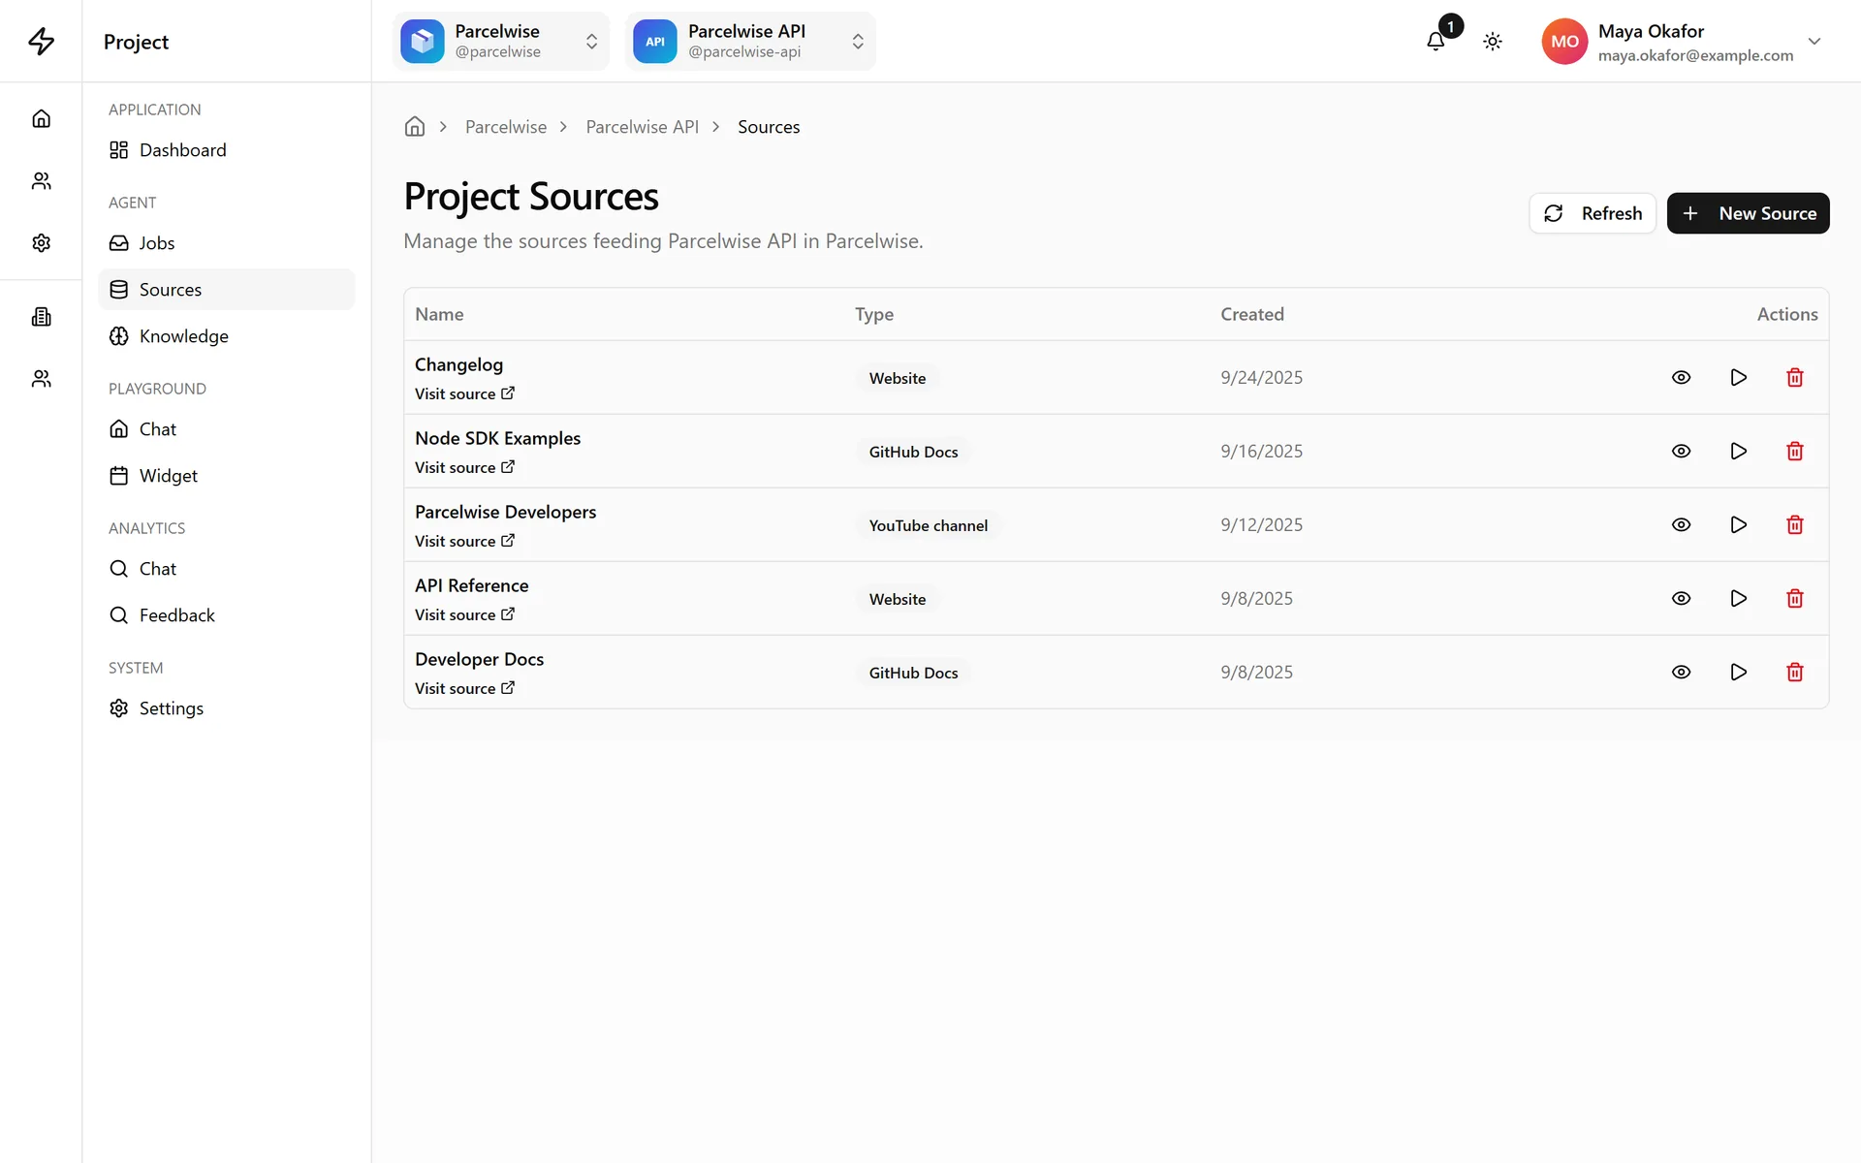Run the Node SDK Examples source
The image size is (1861, 1163).
(x=1738, y=451)
